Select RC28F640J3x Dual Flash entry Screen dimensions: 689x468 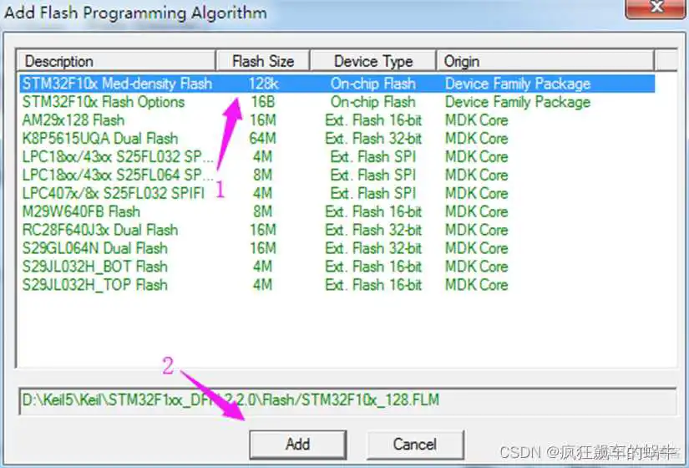[x=100, y=230]
